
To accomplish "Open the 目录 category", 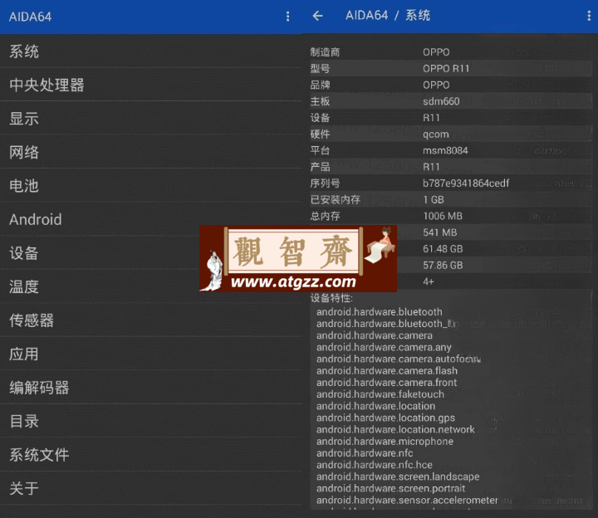I will [x=151, y=421].
